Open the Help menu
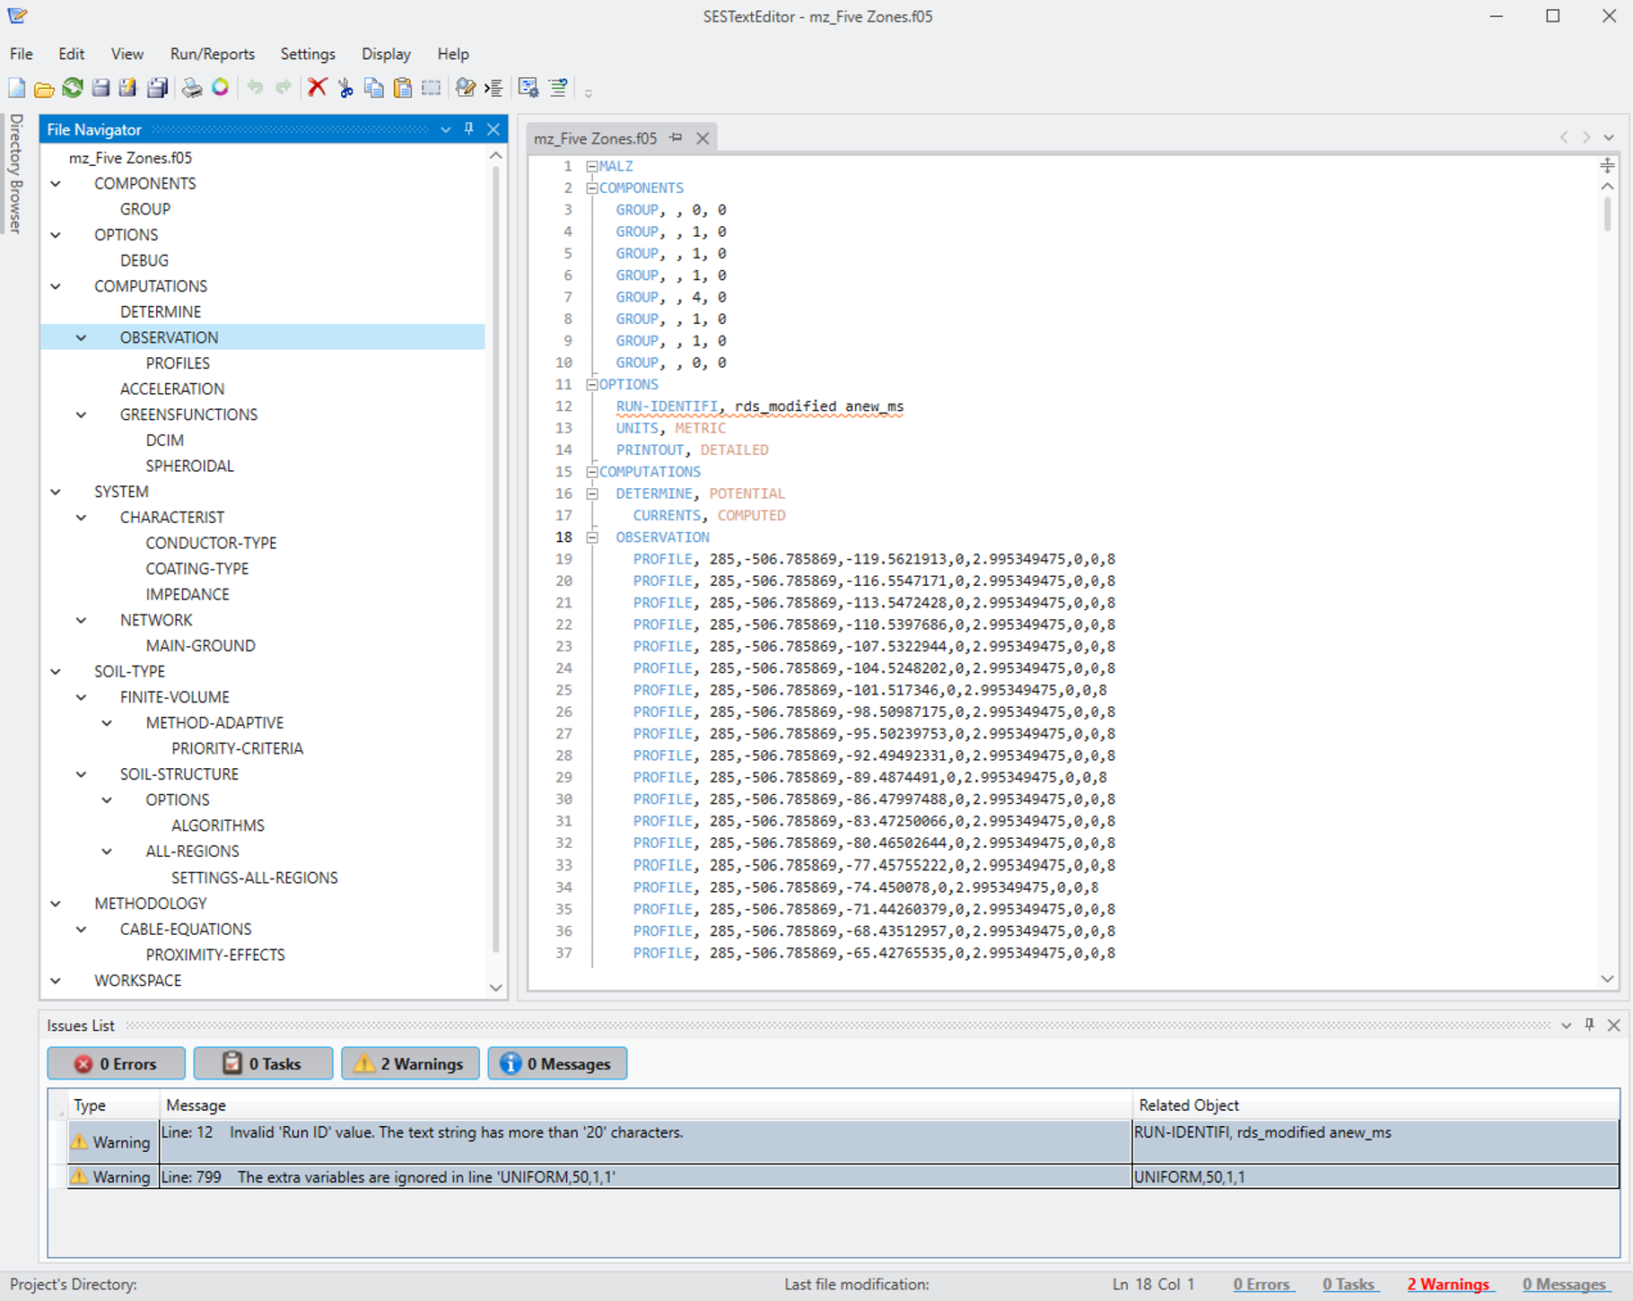Image resolution: width=1633 pixels, height=1301 pixels. pyautogui.click(x=453, y=54)
